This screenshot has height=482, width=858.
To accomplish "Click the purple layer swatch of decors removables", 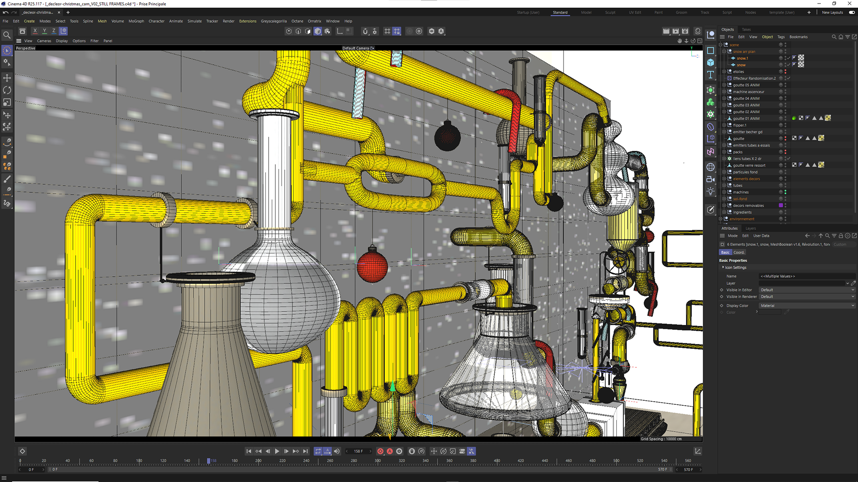I will [781, 206].
